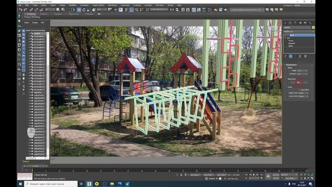Image resolution: width=332 pixels, height=187 pixels.
Task: Switch to the Freeform ribbon tab
Action: pos(44,14)
